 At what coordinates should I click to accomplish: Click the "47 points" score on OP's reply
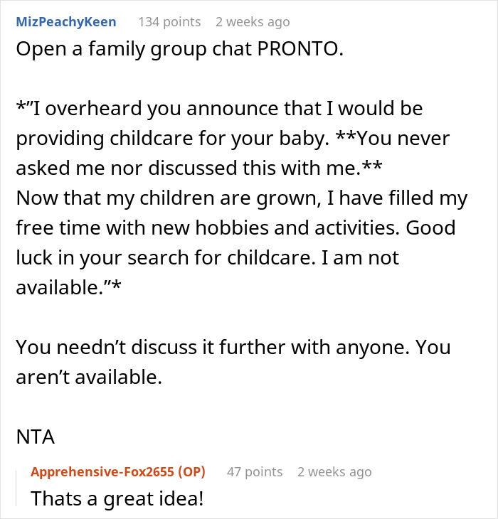[254, 472]
